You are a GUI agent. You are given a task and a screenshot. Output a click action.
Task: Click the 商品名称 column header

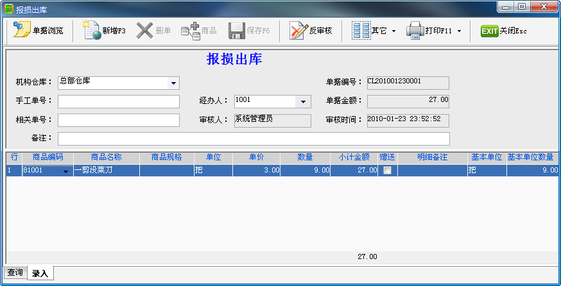pos(106,157)
